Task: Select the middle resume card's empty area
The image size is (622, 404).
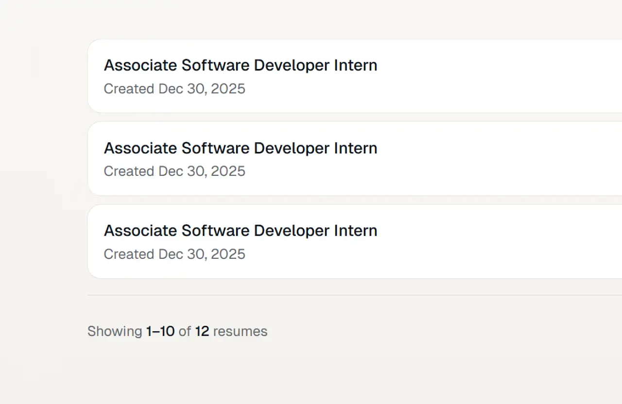Action: point(486,159)
